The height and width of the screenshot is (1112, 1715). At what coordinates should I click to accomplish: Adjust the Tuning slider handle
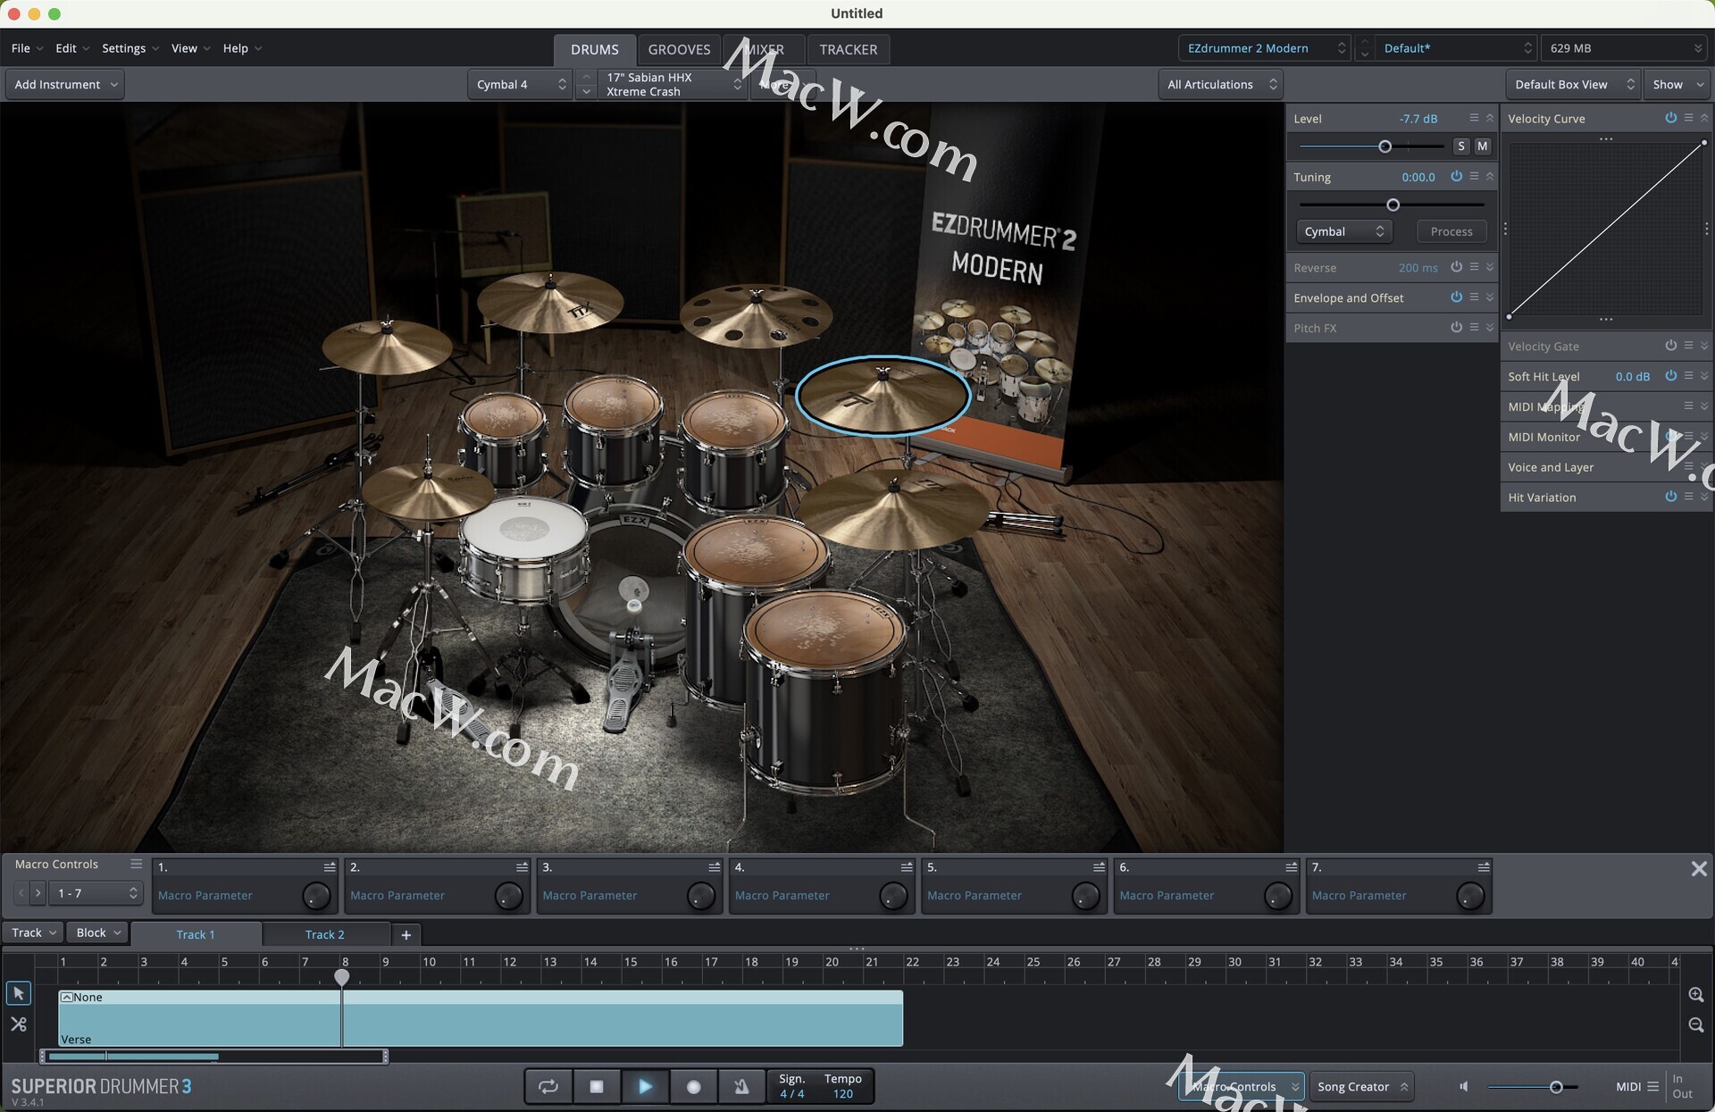click(x=1393, y=205)
